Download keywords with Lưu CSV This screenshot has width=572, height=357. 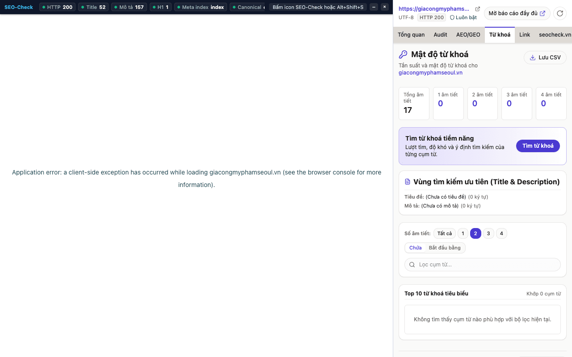tap(545, 58)
